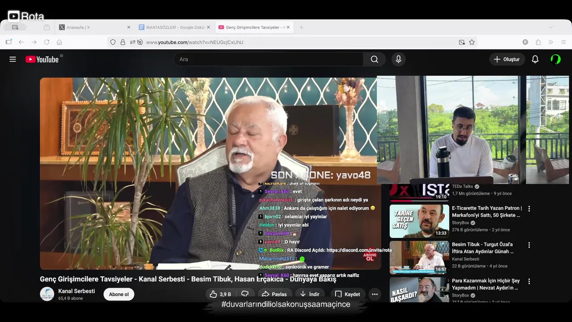Close the Genç Girişimcilere Tavsiyeler tab
Image resolution: width=572 pixels, height=322 pixels.
pyautogui.click(x=288, y=27)
